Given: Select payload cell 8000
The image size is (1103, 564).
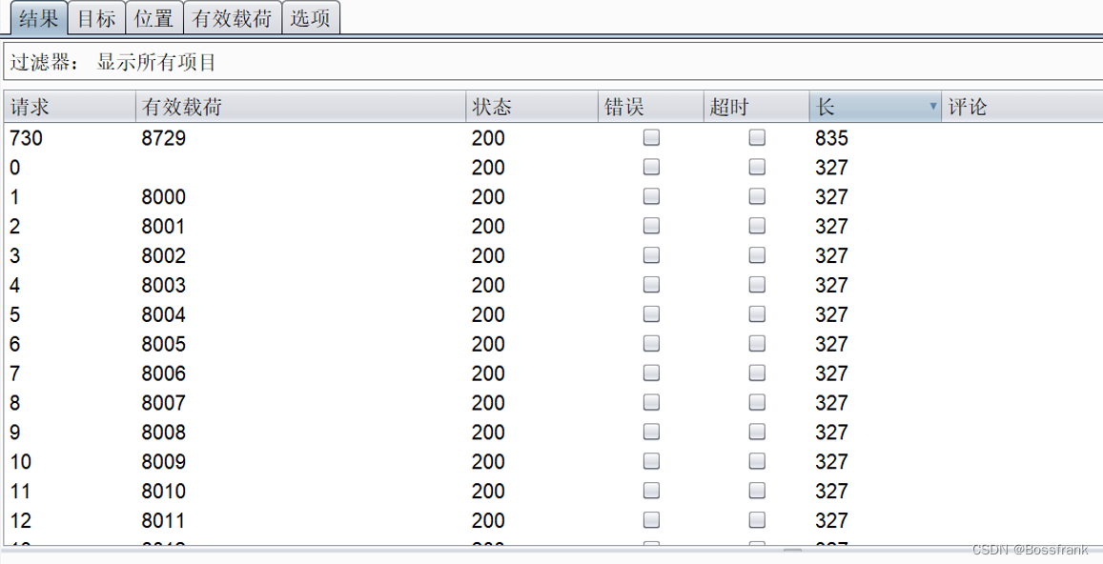Looking at the screenshot, I should tap(163, 197).
